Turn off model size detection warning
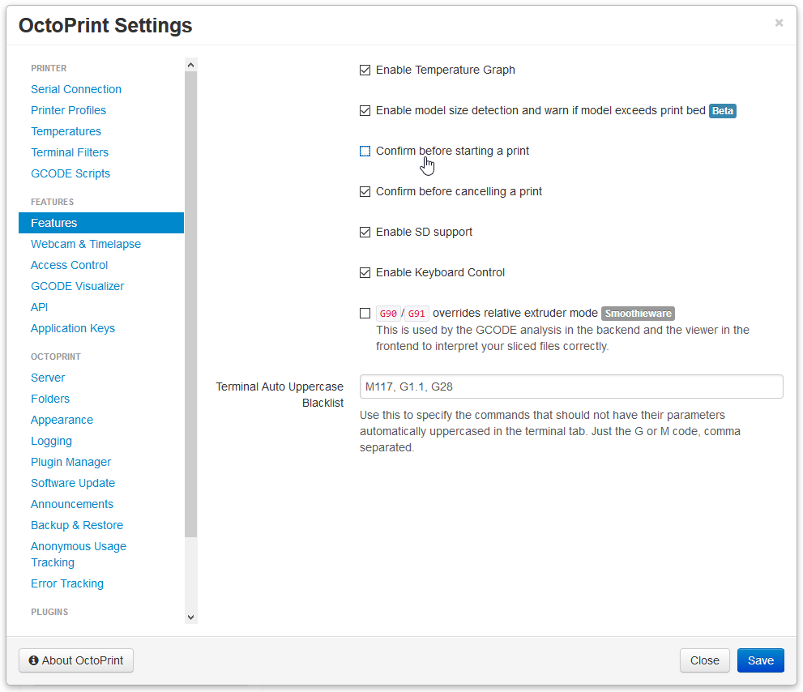Viewport: 803px width, 692px height. pyautogui.click(x=365, y=110)
